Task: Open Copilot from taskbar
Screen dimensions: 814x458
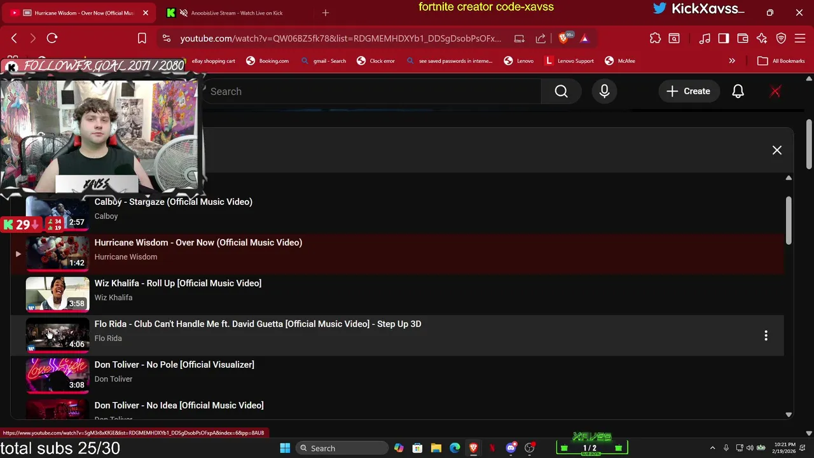Action: (399, 448)
